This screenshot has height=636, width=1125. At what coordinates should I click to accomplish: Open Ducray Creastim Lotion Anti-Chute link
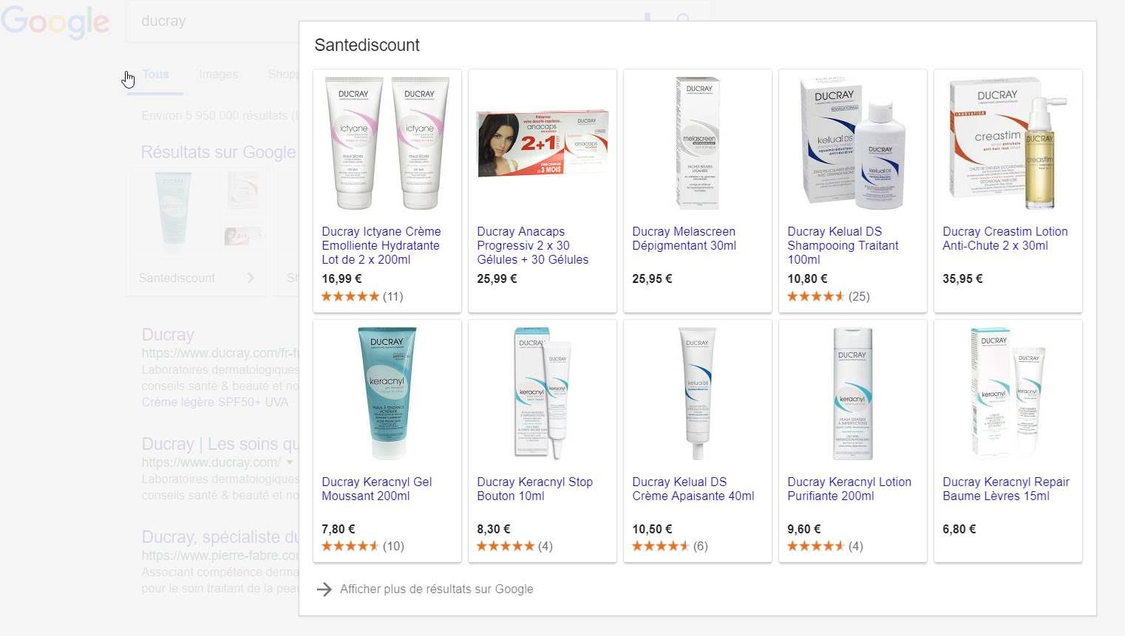pyautogui.click(x=1005, y=239)
